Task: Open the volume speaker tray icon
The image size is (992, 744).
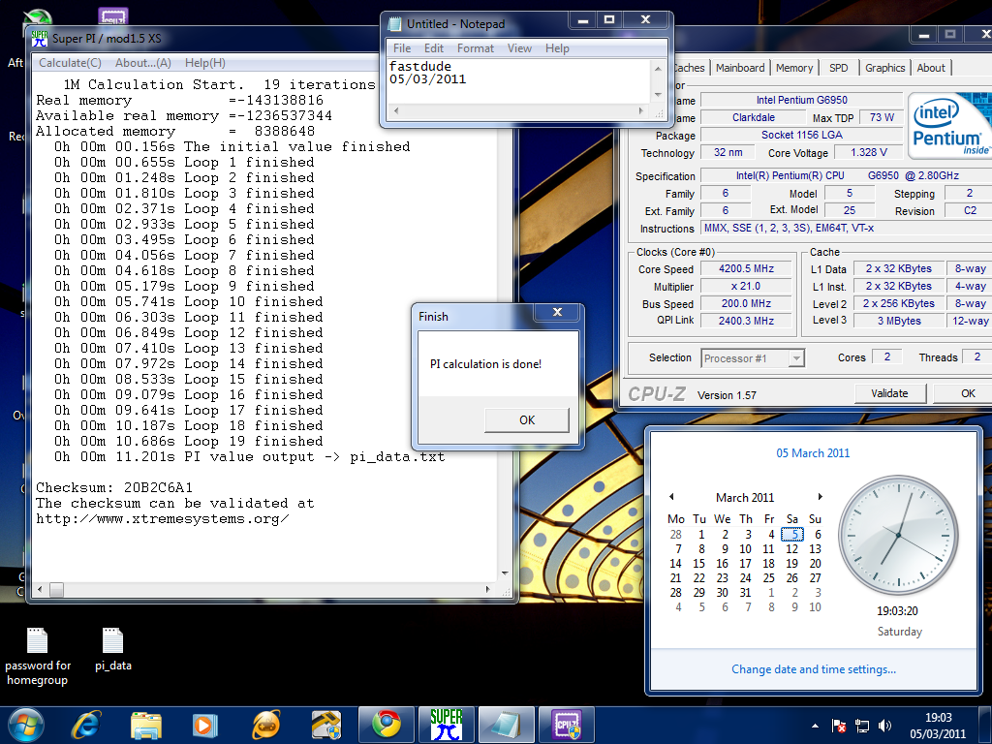Action: tap(884, 726)
